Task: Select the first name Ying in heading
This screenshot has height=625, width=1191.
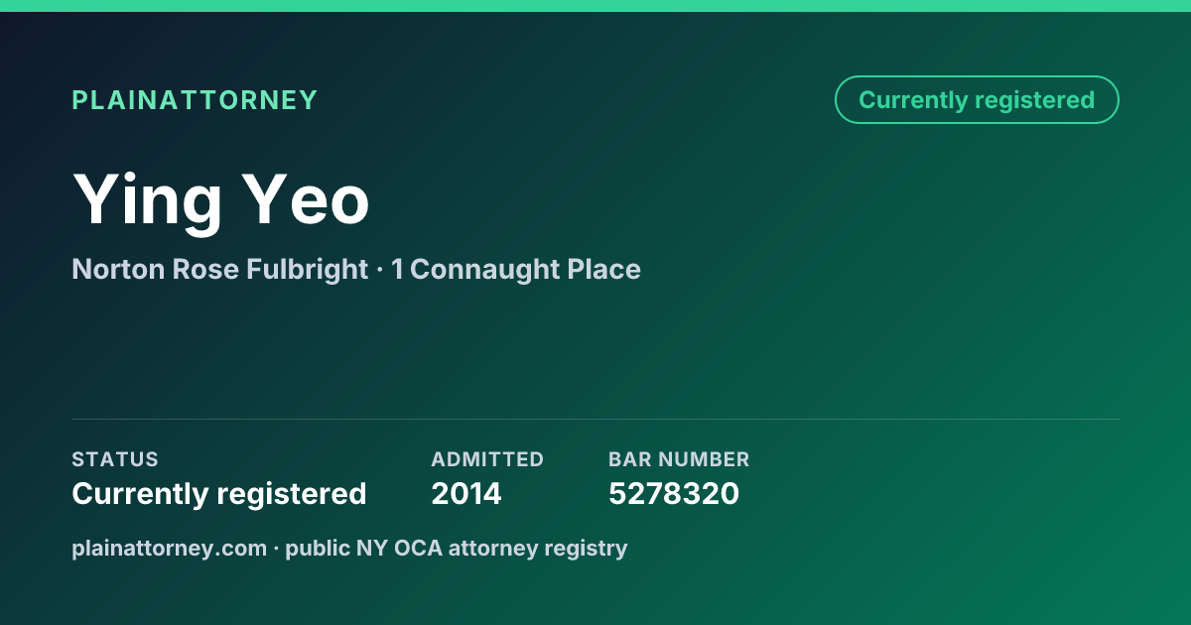Action: [x=148, y=201]
